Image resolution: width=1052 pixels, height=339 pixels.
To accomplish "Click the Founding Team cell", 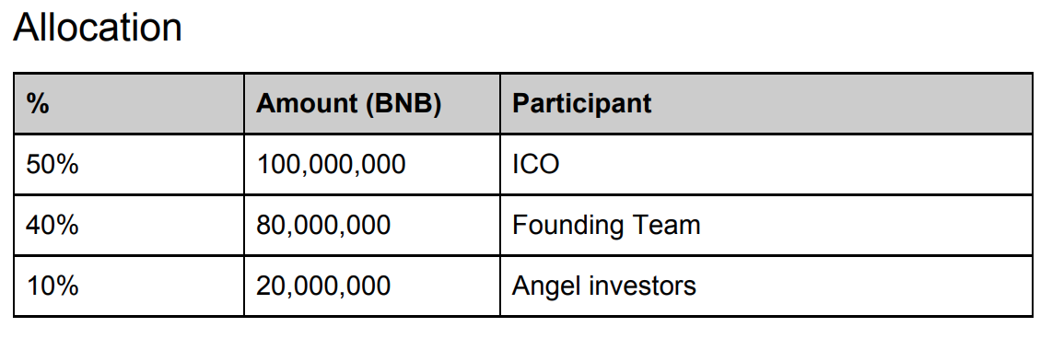I will tap(766, 225).
